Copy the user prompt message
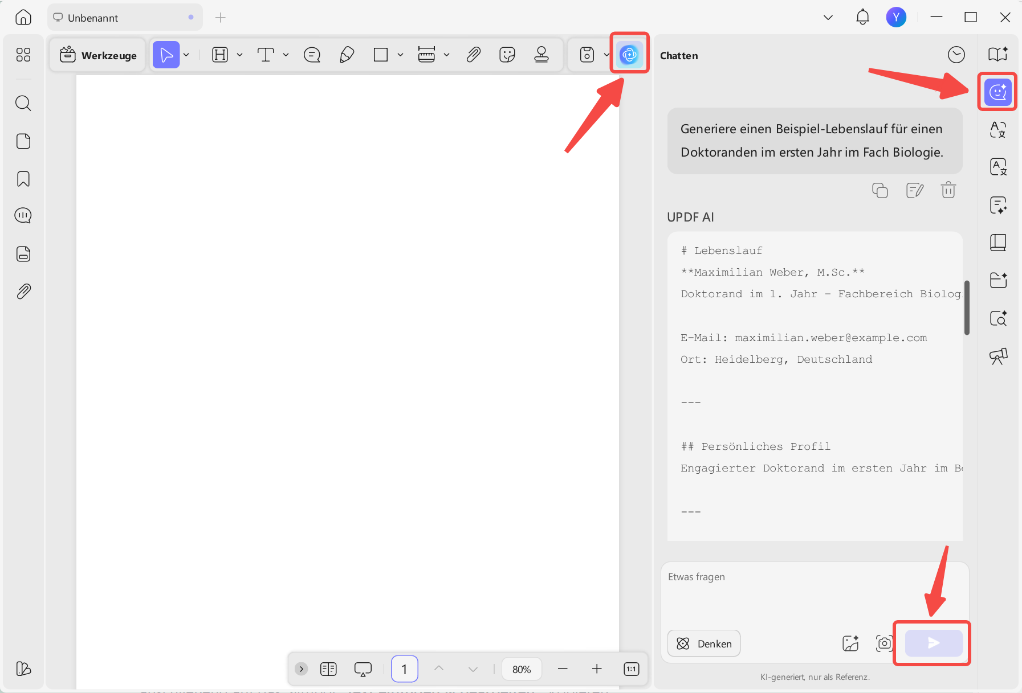Viewport: 1022px width, 693px height. (880, 190)
